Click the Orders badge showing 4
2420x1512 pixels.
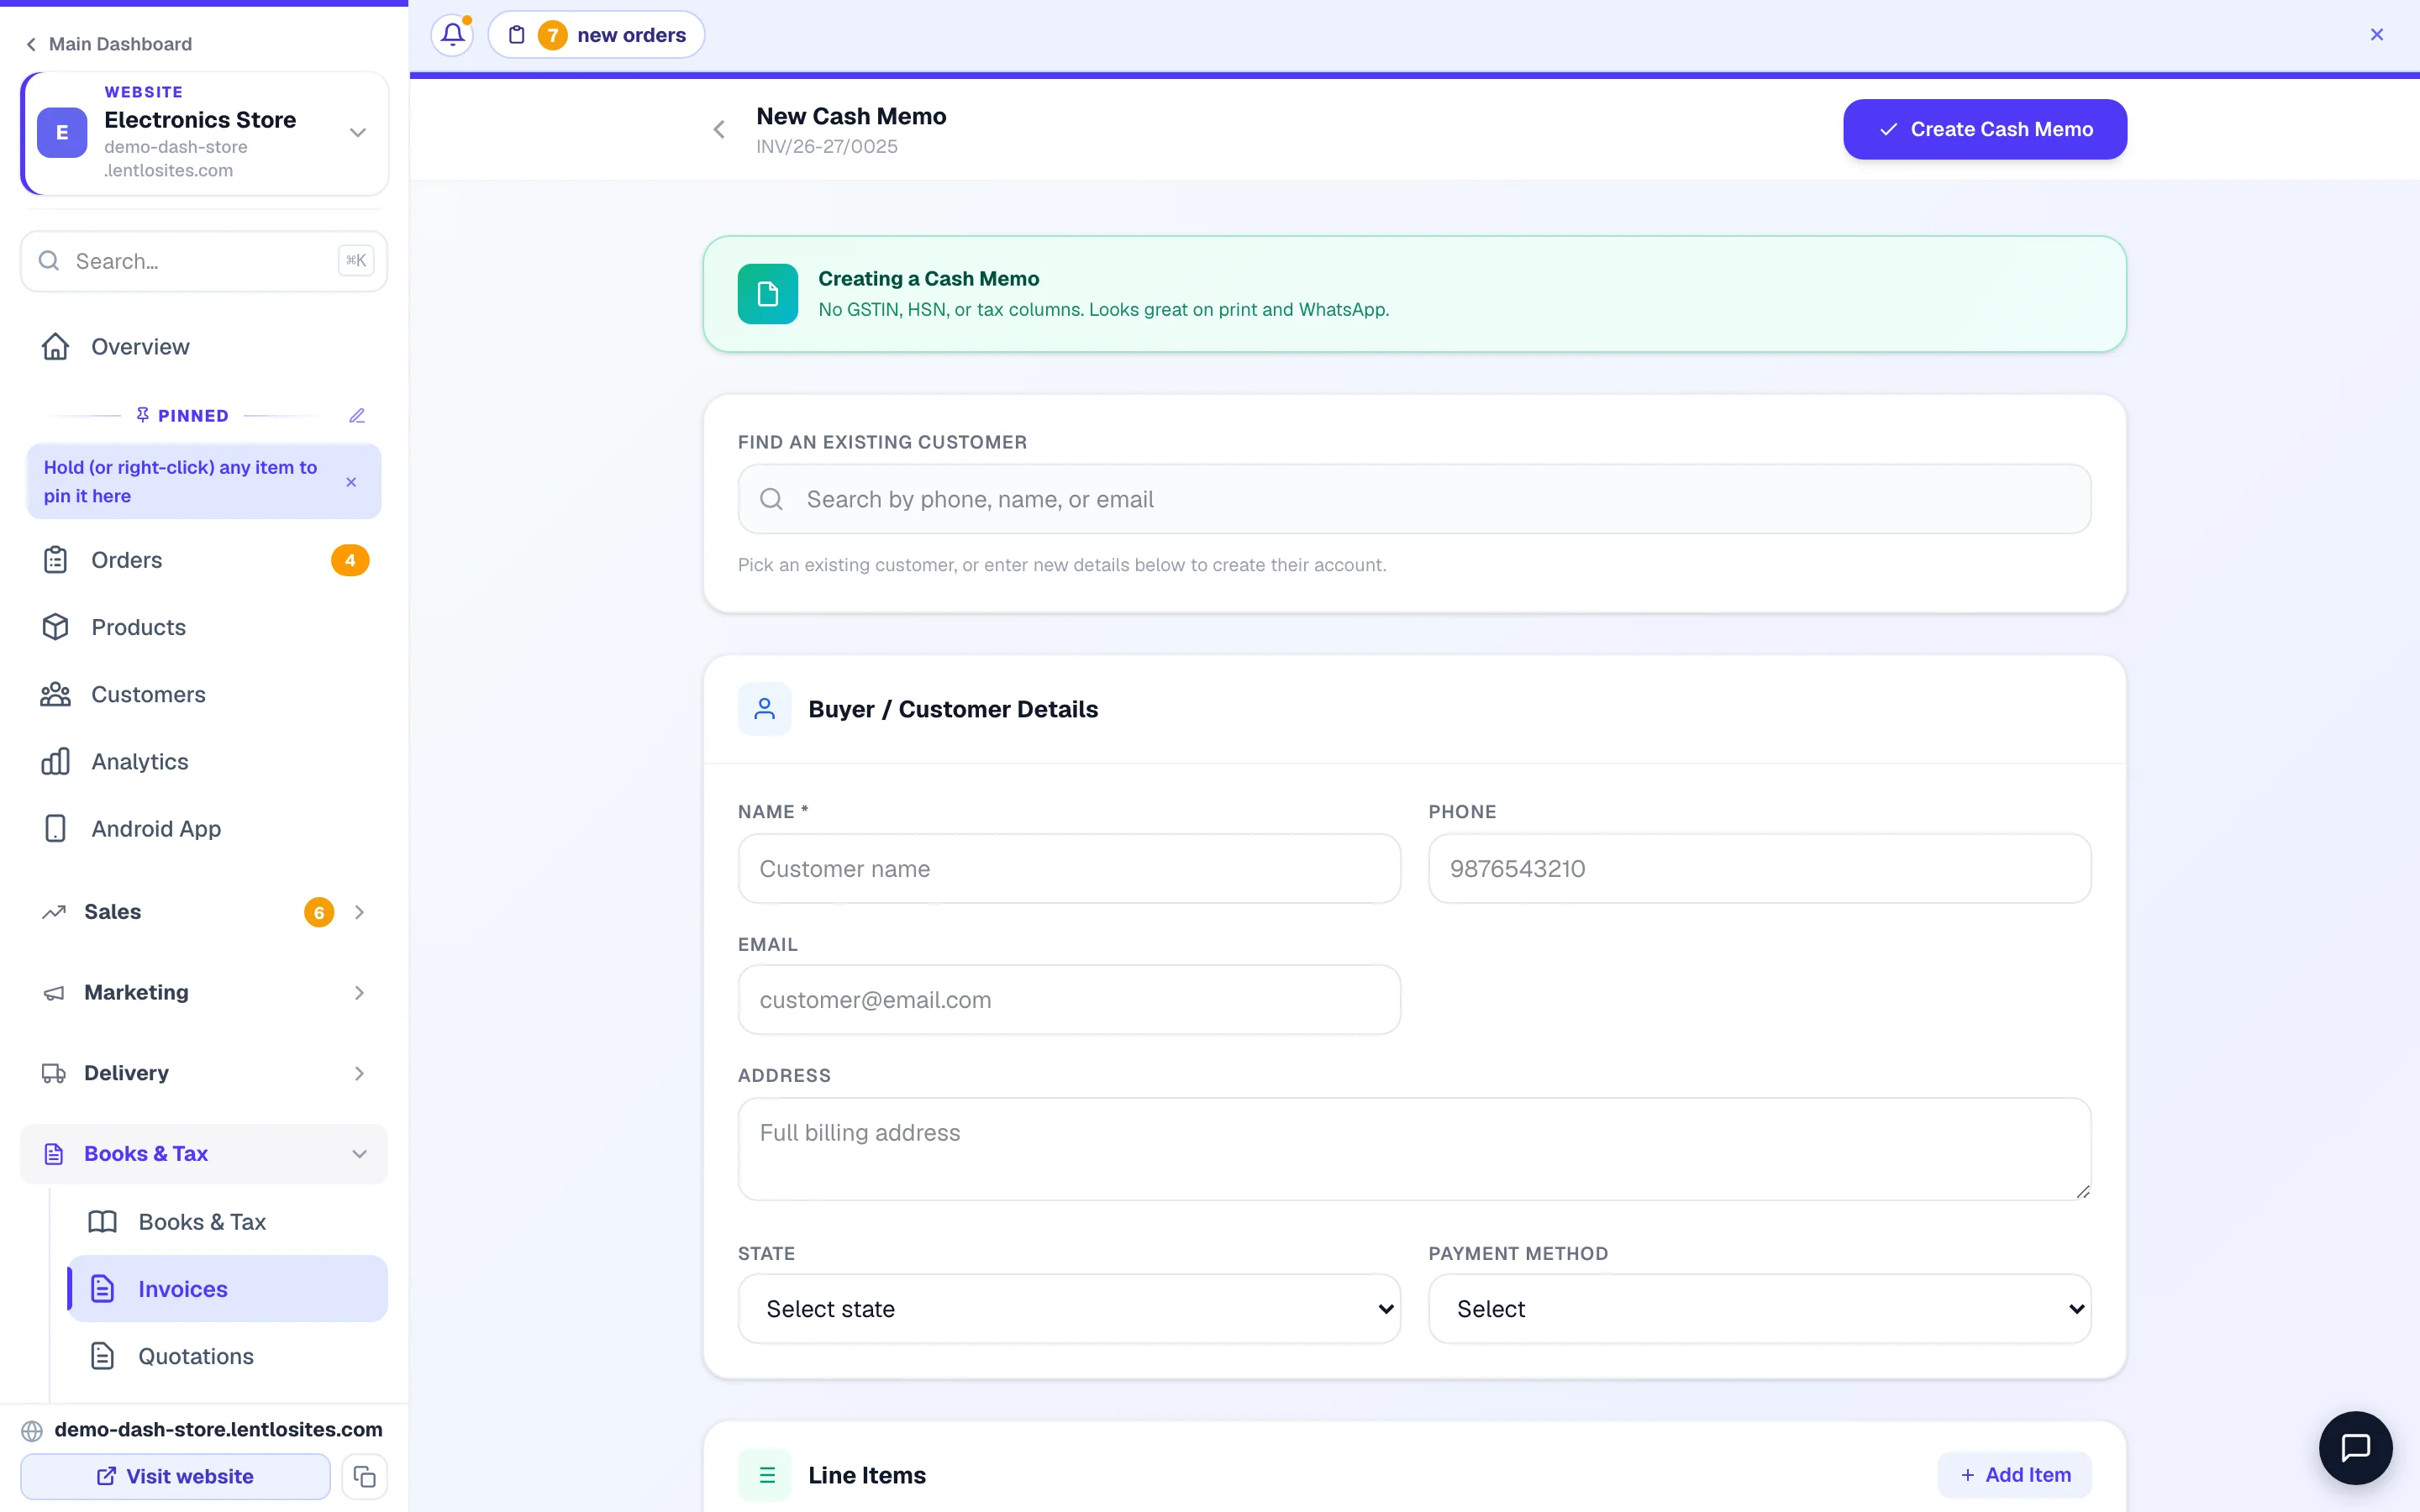350,560
